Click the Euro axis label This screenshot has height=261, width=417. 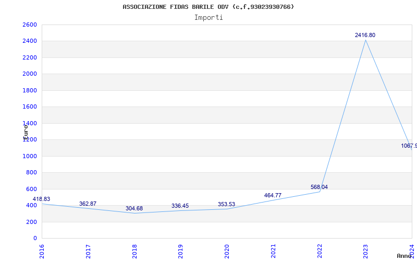click(x=26, y=132)
